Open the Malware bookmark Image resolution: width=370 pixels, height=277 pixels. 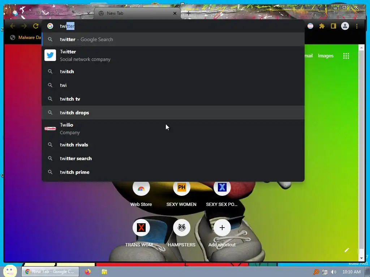pyautogui.click(x=26, y=38)
